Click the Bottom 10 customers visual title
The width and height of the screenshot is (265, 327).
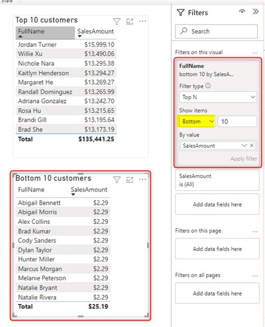pos(53,178)
